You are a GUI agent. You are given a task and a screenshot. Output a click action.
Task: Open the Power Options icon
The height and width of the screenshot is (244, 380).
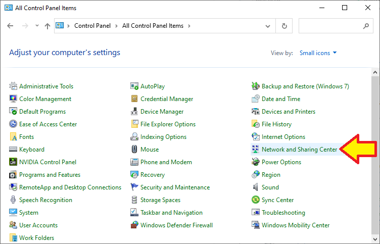point(255,162)
